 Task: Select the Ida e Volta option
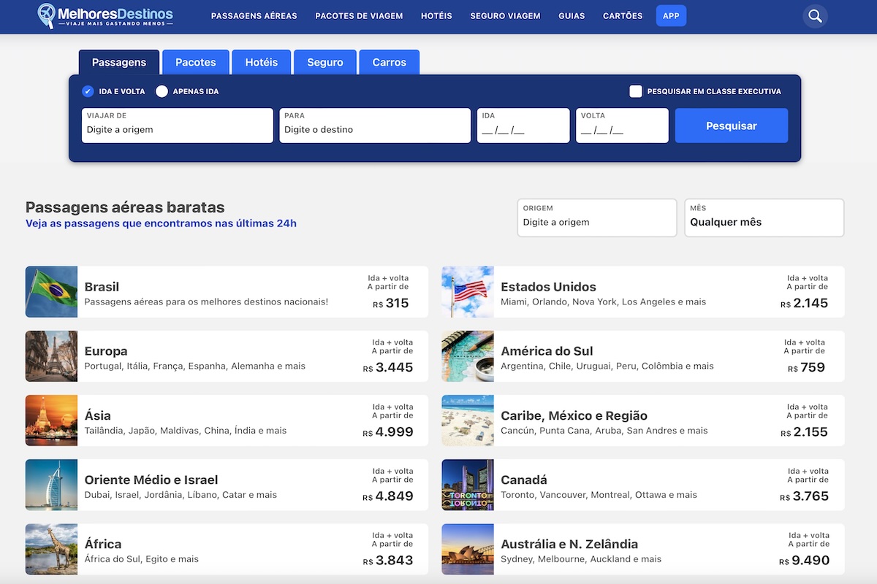tap(89, 91)
